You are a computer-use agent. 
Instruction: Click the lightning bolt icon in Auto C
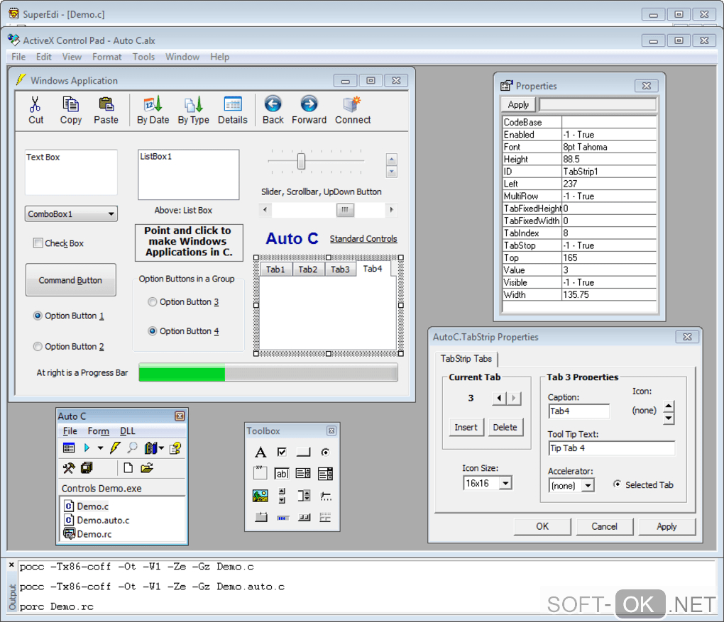116,448
